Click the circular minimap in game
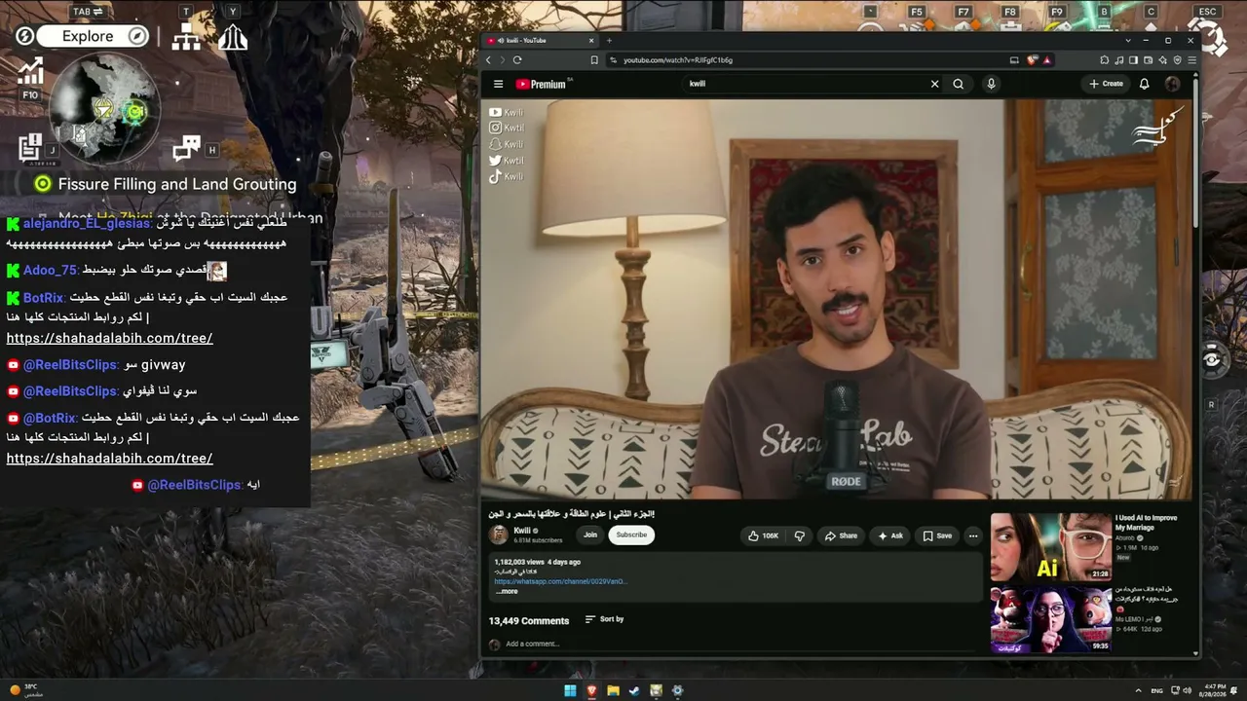The width and height of the screenshot is (1247, 701). 104,107
